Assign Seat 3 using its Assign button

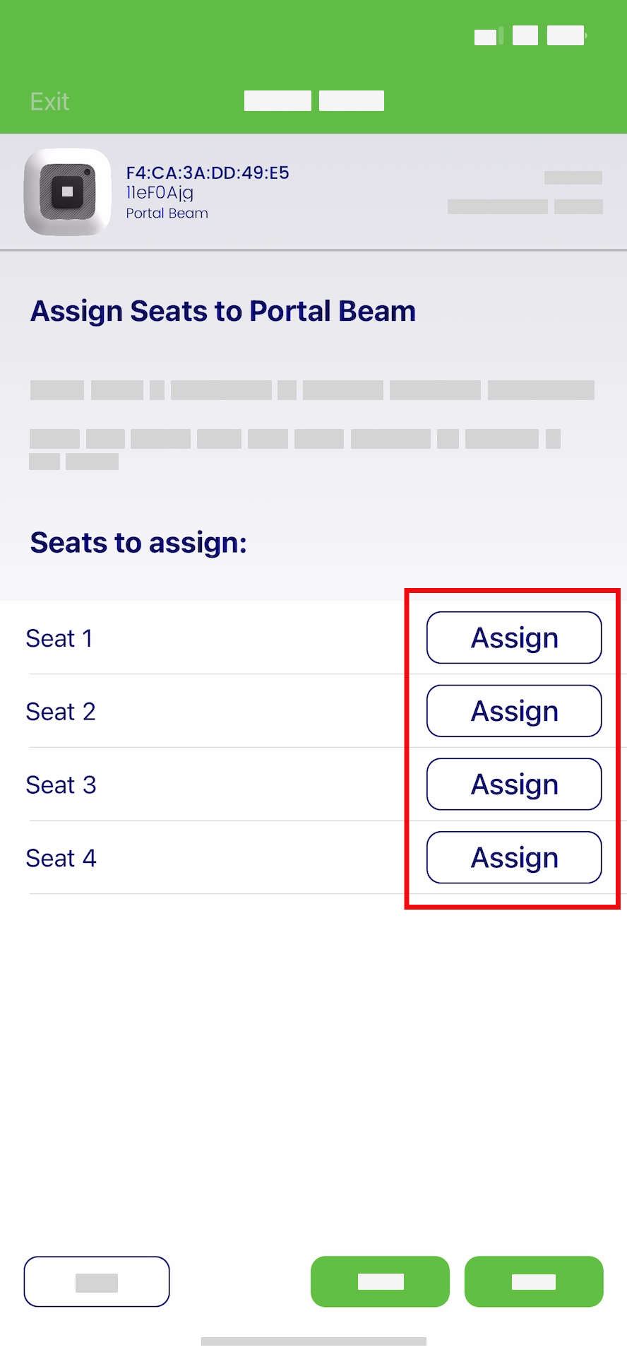point(513,784)
